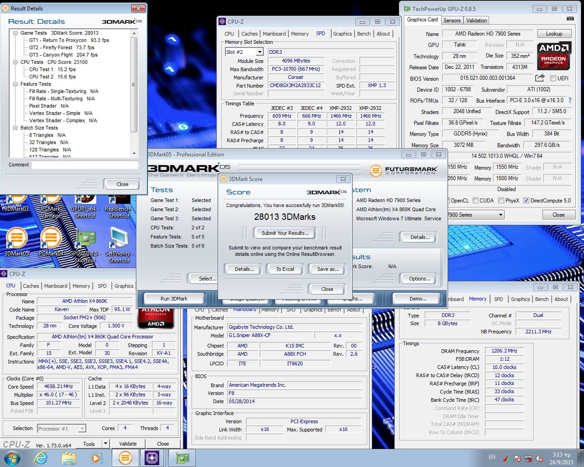Open the media player taskbar icon
Viewport: 584px width, 467px height.
click(96, 458)
